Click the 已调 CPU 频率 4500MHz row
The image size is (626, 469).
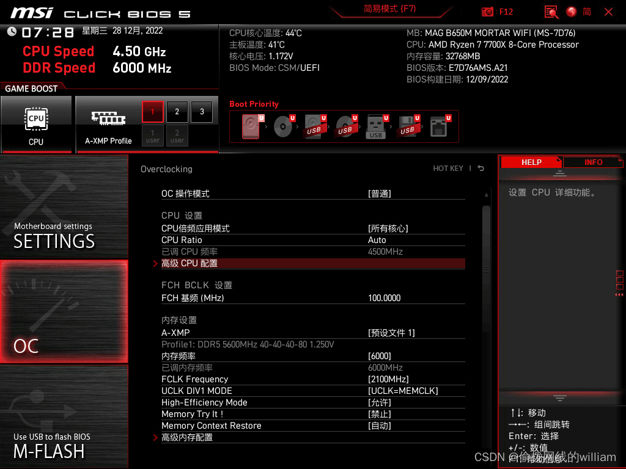pos(313,252)
